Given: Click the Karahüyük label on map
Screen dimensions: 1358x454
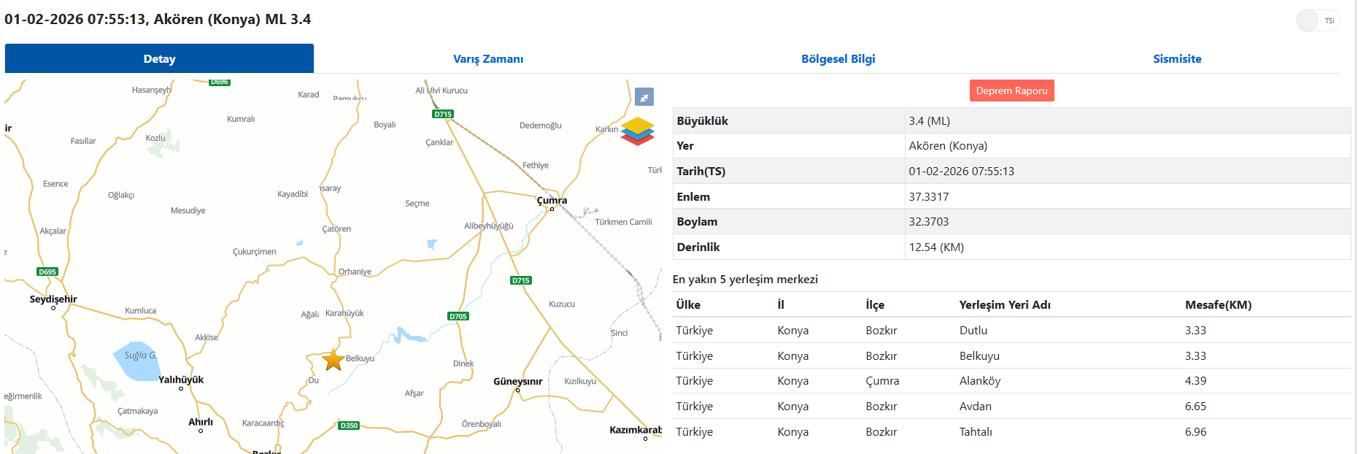Looking at the screenshot, I should tap(344, 313).
